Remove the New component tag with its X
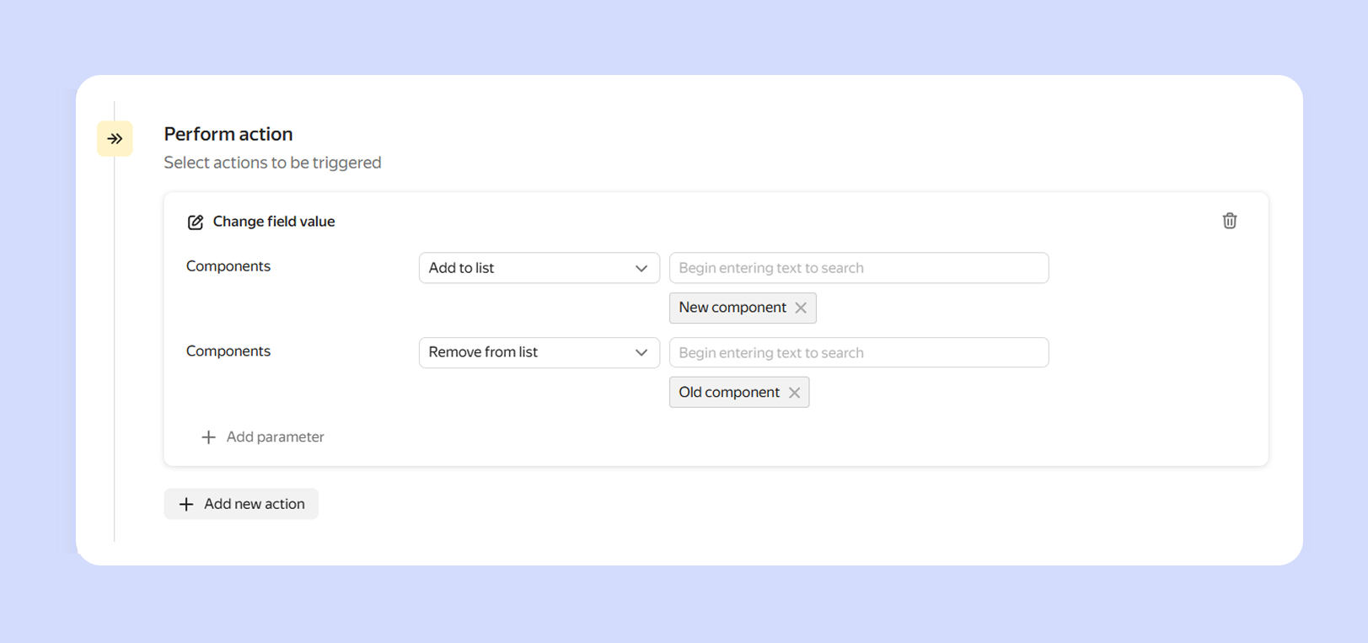The width and height of the screenshot is (1368, 643). (801, 308)
